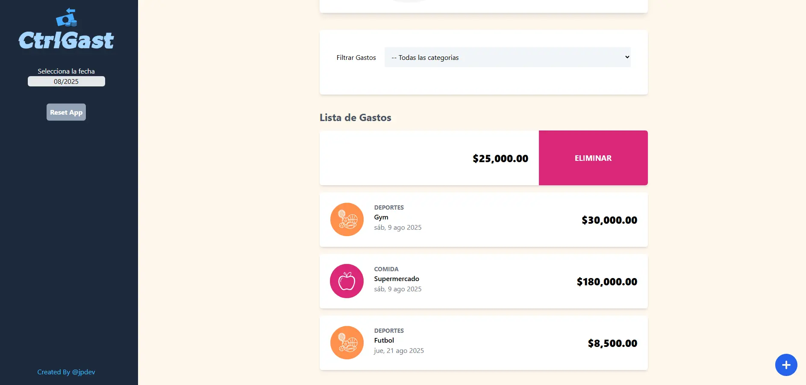Viewport: 806px width, 385px height.
Task: Open the Todas las categorias dropdown
Action: pyautogui.click(x=507, y=57)
